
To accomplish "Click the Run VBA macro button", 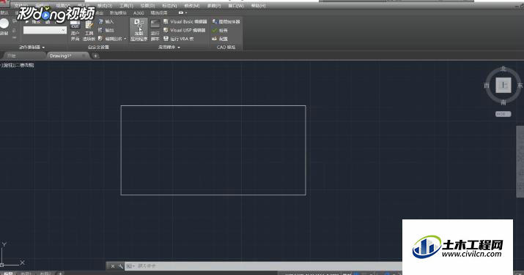I will [179, 39].
